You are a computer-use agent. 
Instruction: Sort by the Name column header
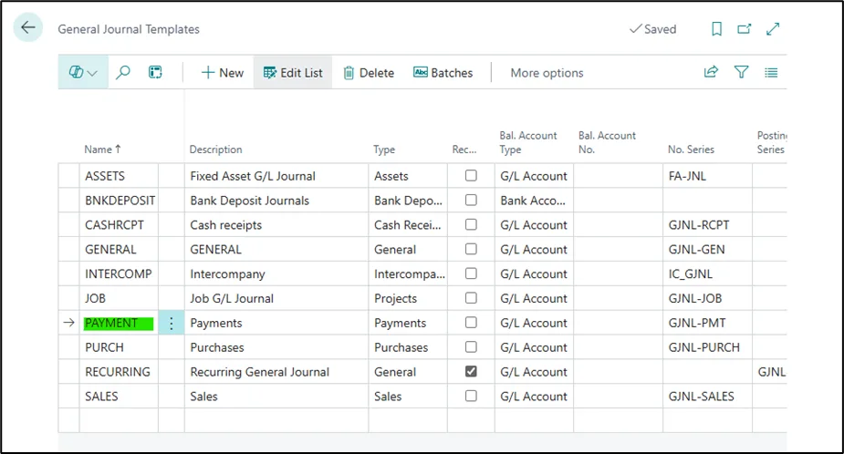tap(102, 149)
